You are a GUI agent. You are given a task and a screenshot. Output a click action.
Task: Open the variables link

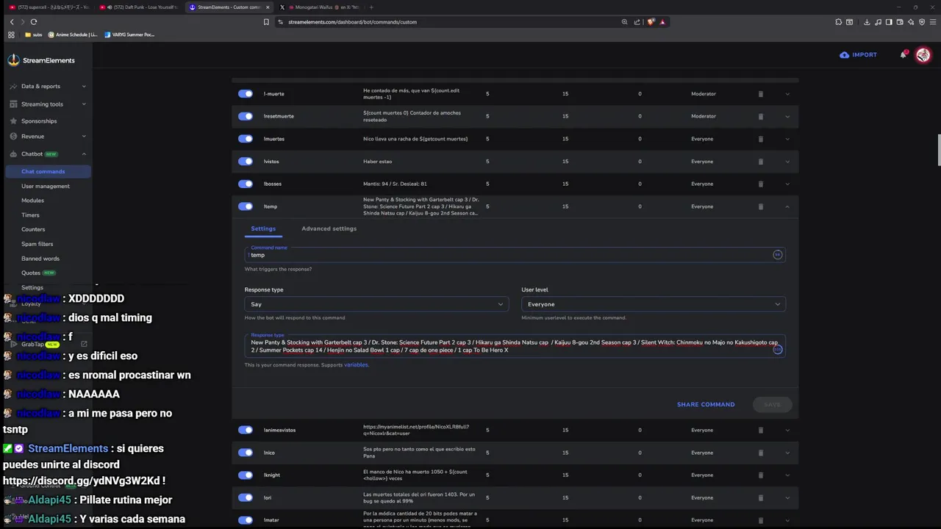point(356,365)
